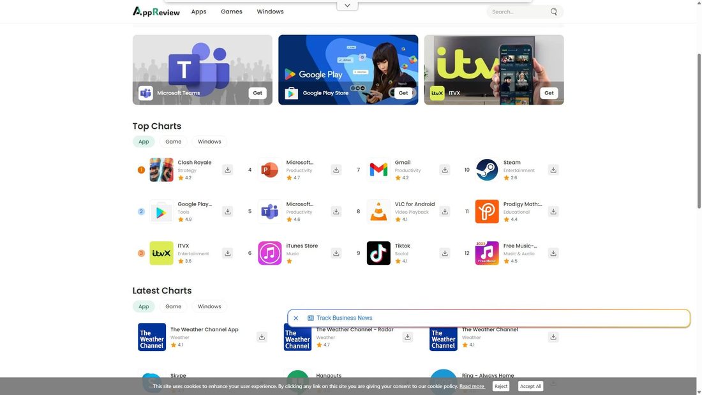This screenshot has height=395, width=702.
Task: Download ITVX from Top Charts
Action: click(x=227, y=253)
